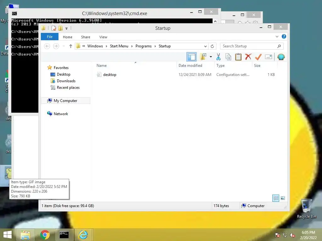Click Startup in the address path
The width and height of the screenshot is (322, 241).
point(165,46)
